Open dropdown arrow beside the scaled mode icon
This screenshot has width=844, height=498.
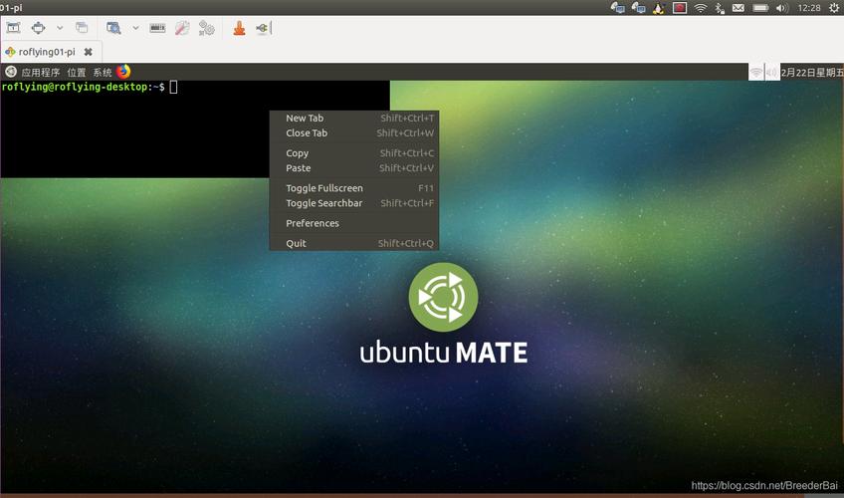[135, 28]
